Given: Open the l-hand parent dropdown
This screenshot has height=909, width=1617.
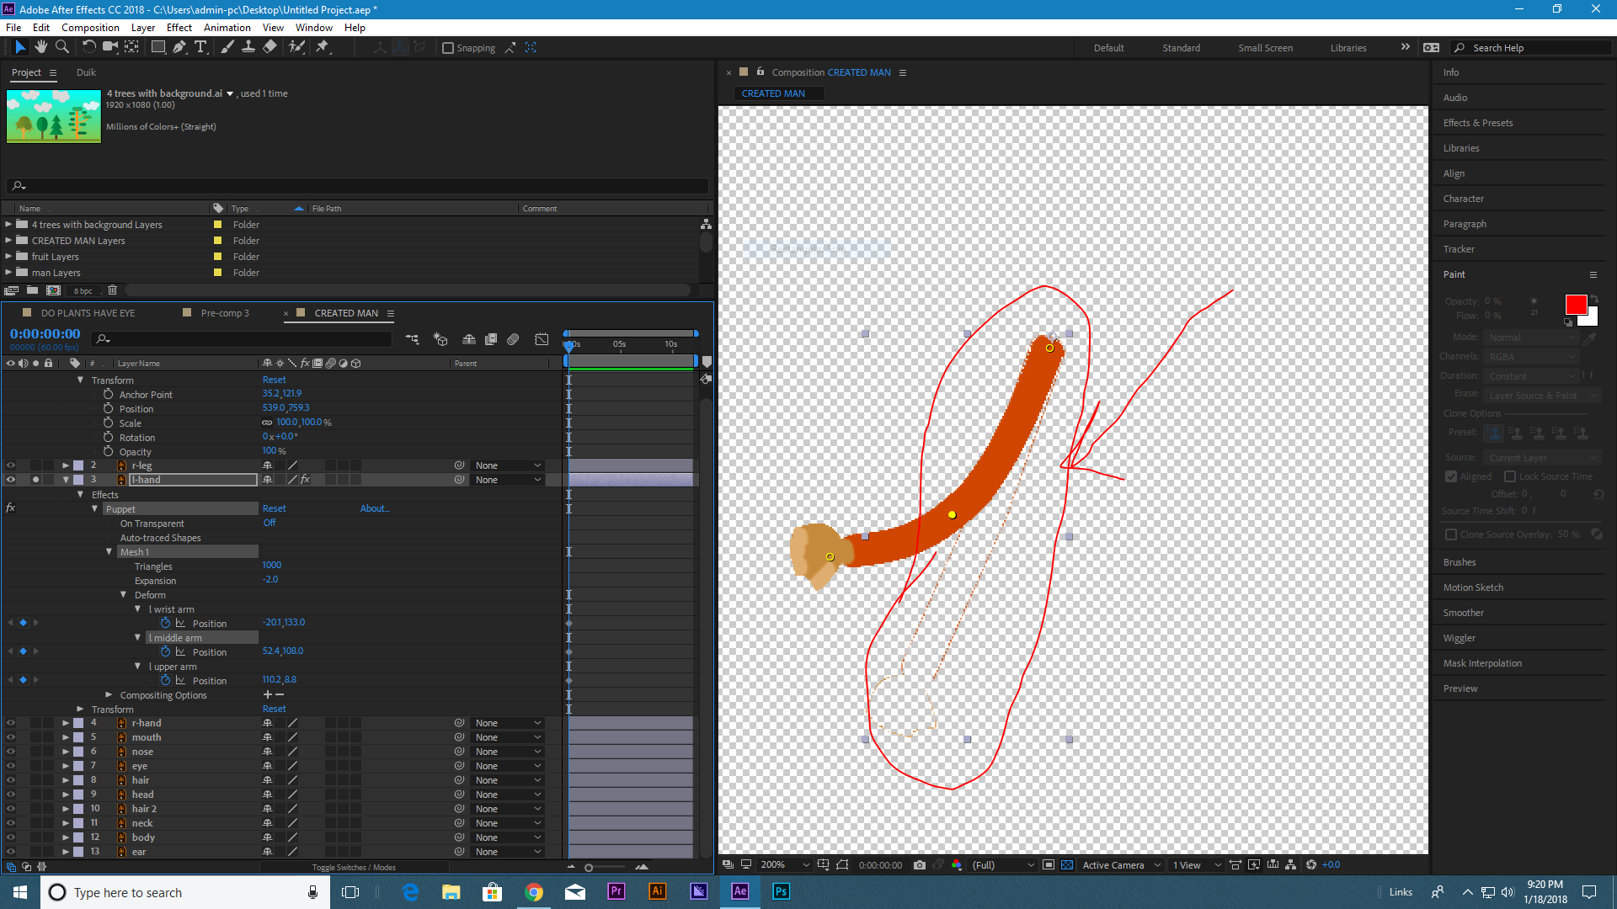Looking at the screenshot, I should point(508,480).
